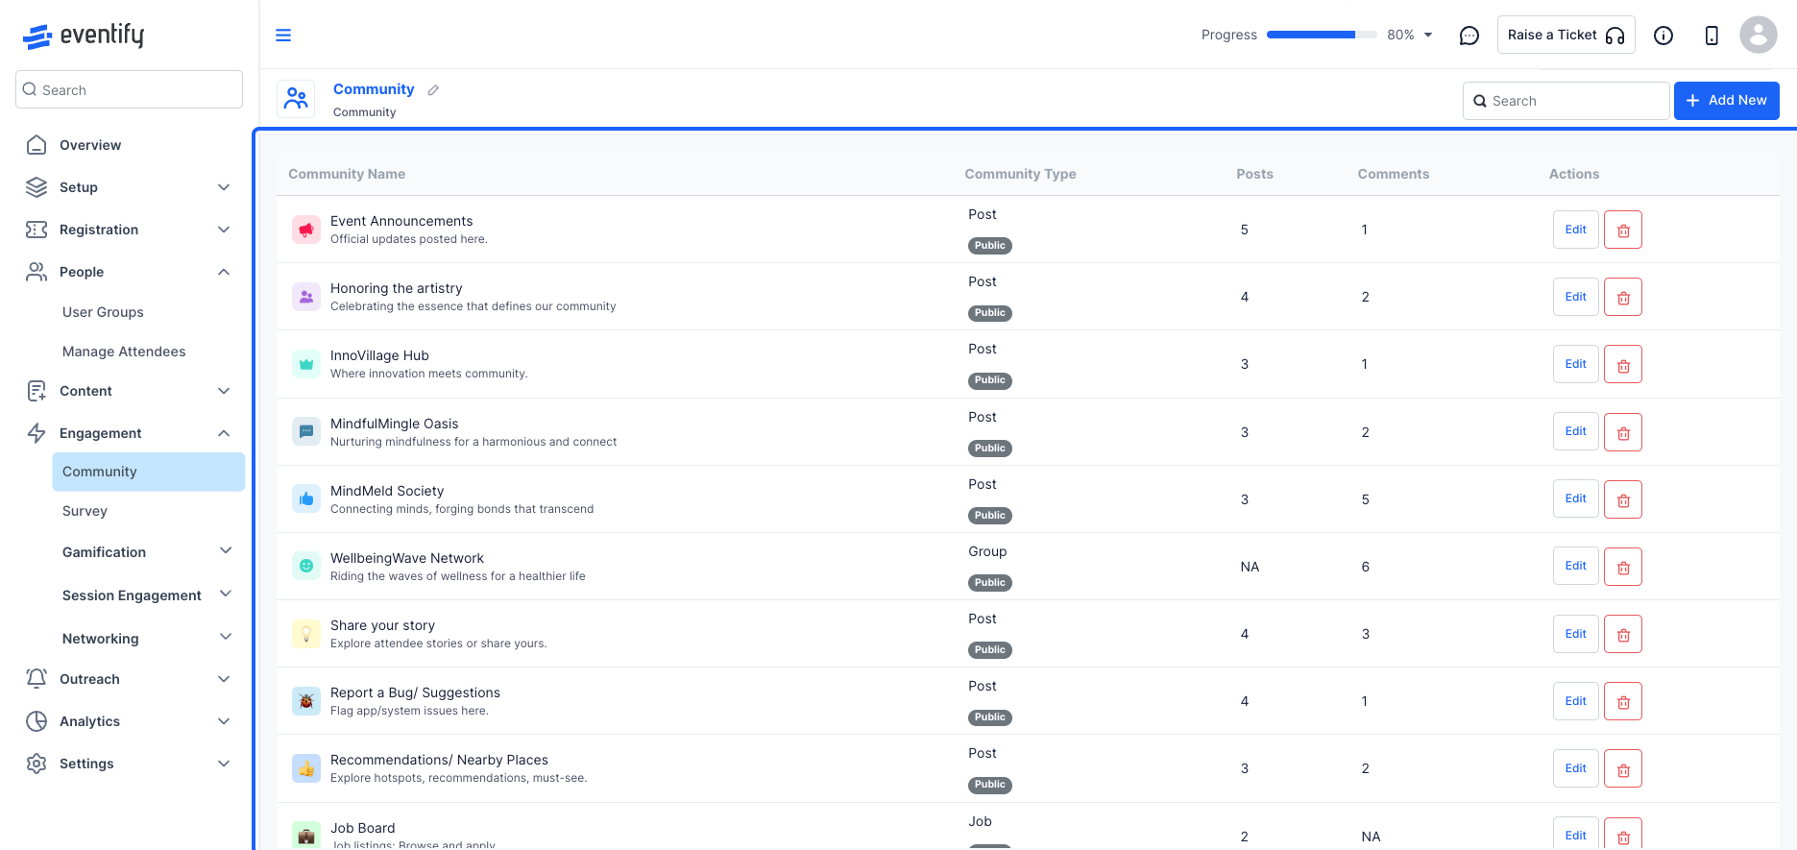
Task: Open the Progress 80% dropdown arrow
Action: tap(1428, 36)
